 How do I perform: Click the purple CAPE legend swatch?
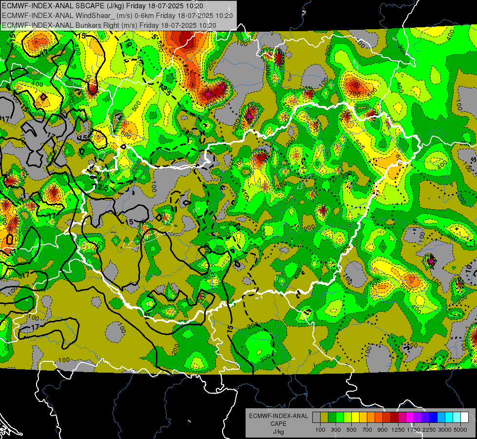[x=418, y=418]
